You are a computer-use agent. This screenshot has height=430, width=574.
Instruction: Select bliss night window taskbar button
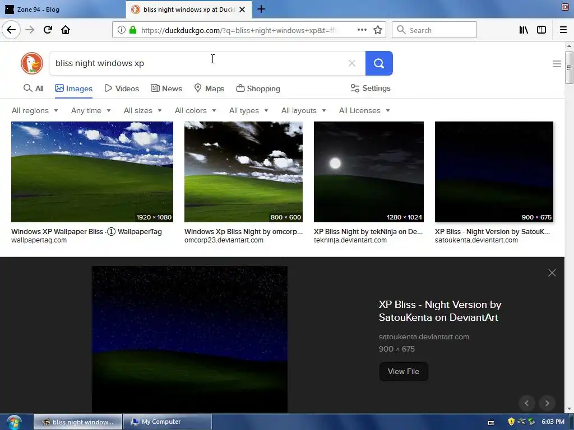pyautogui.click(x=78, y=422)
